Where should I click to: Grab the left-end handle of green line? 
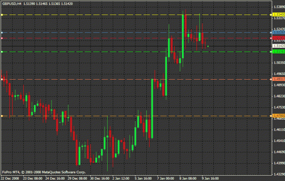2,52
